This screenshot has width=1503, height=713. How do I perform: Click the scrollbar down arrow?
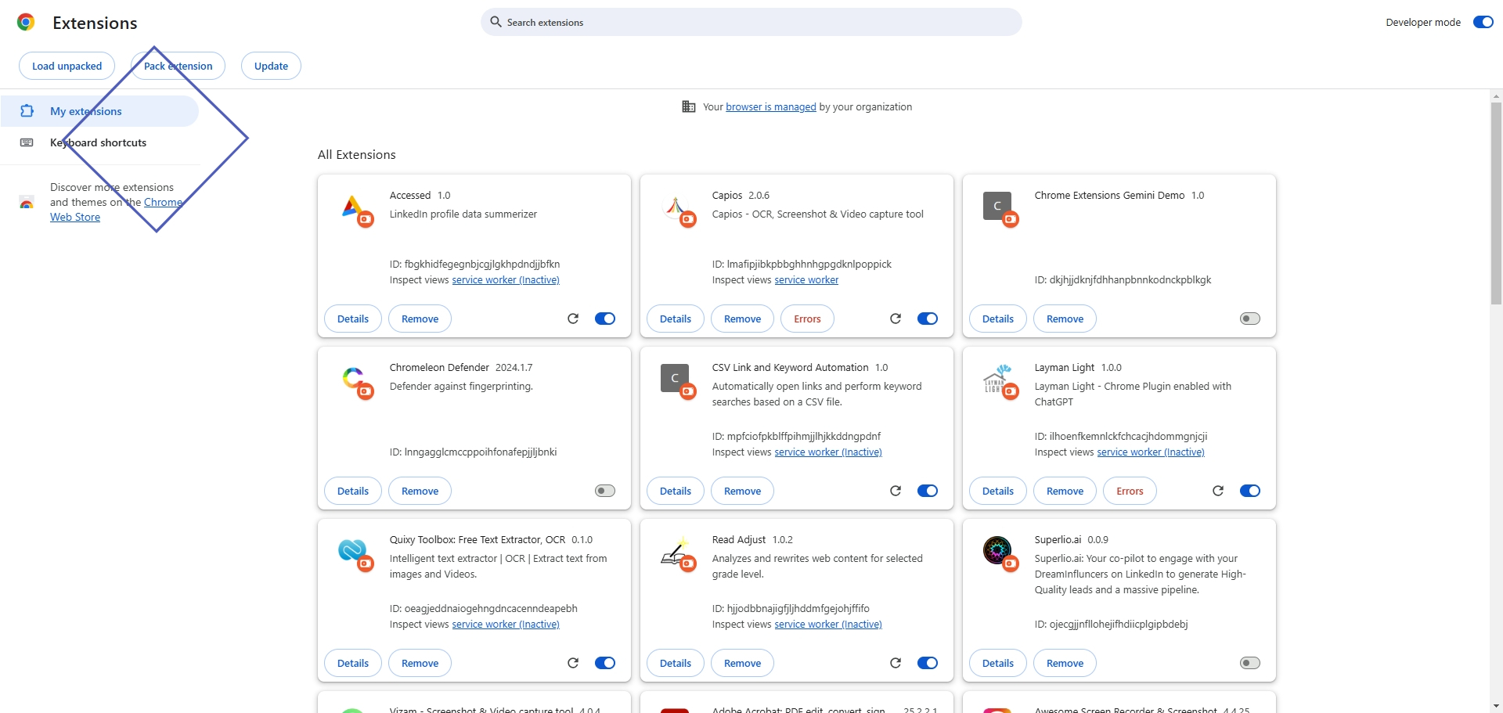pos(1496,706)
